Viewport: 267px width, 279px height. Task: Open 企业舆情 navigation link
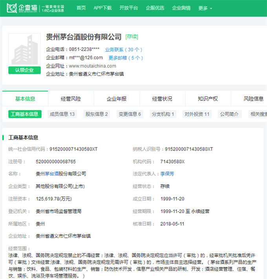coord(181,8)
